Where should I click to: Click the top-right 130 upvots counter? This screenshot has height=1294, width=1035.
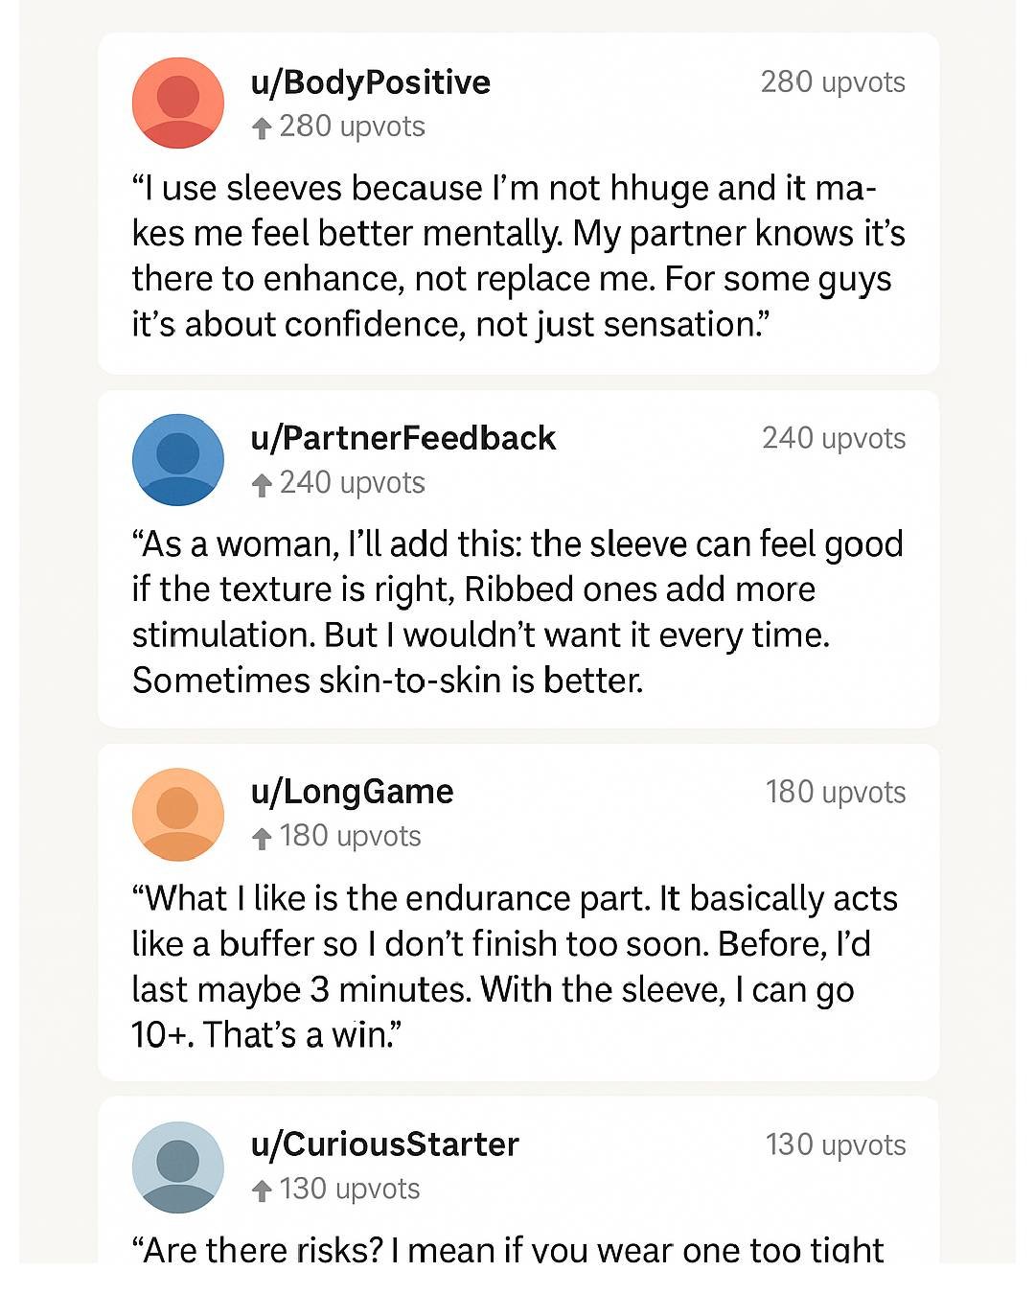click(x=835, y=1145)
